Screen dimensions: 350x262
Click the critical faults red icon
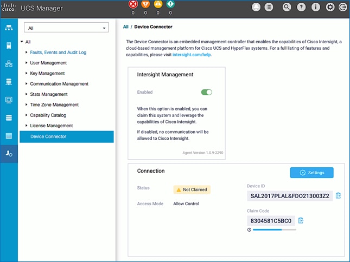[133, 4]
